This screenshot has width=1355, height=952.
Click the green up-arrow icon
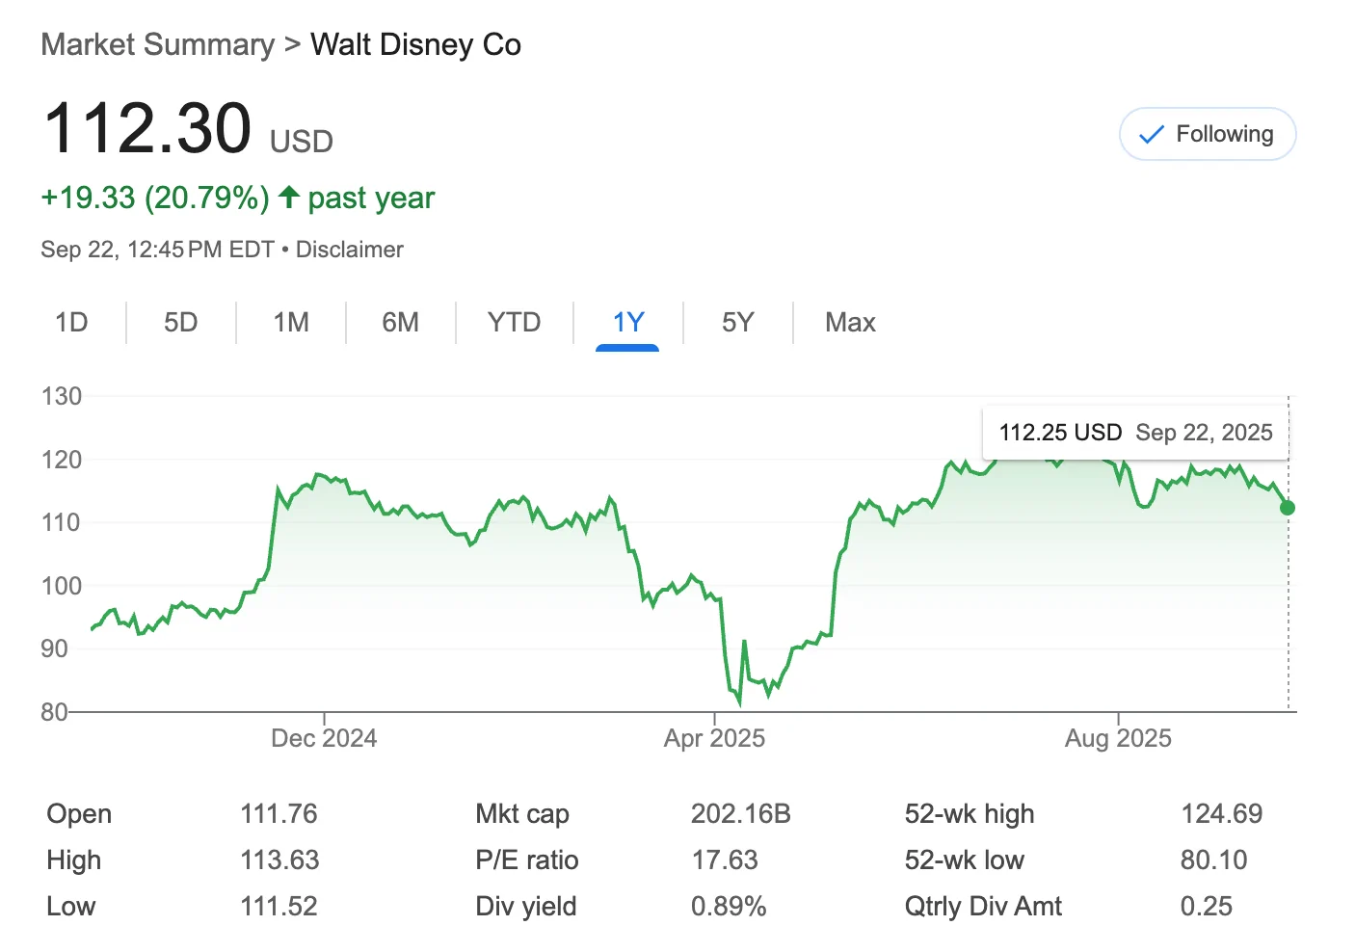coord(288,197)
